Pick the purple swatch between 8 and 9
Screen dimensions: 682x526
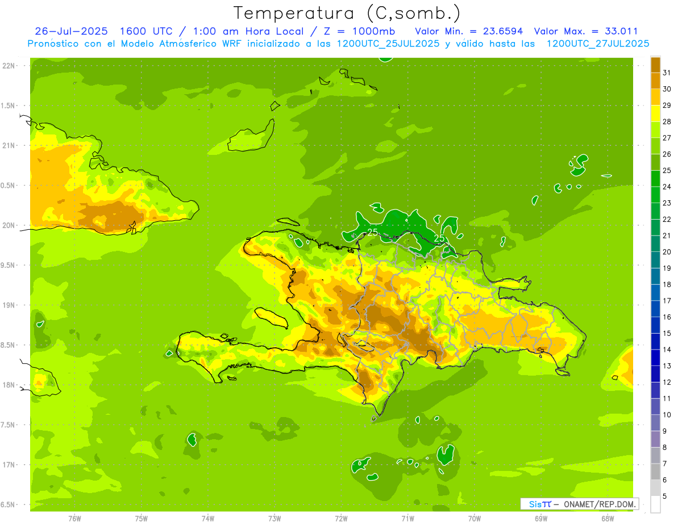655,439
